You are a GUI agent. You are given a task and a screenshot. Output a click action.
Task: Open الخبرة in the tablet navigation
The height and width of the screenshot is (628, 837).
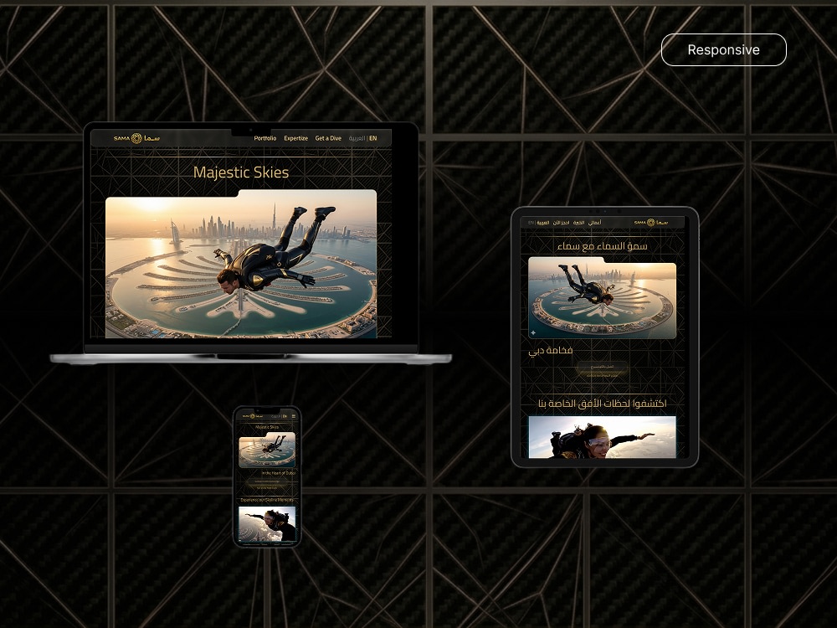pos(578,222)
